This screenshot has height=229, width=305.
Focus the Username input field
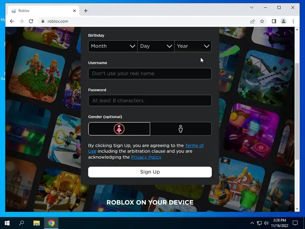click(150, 74)
